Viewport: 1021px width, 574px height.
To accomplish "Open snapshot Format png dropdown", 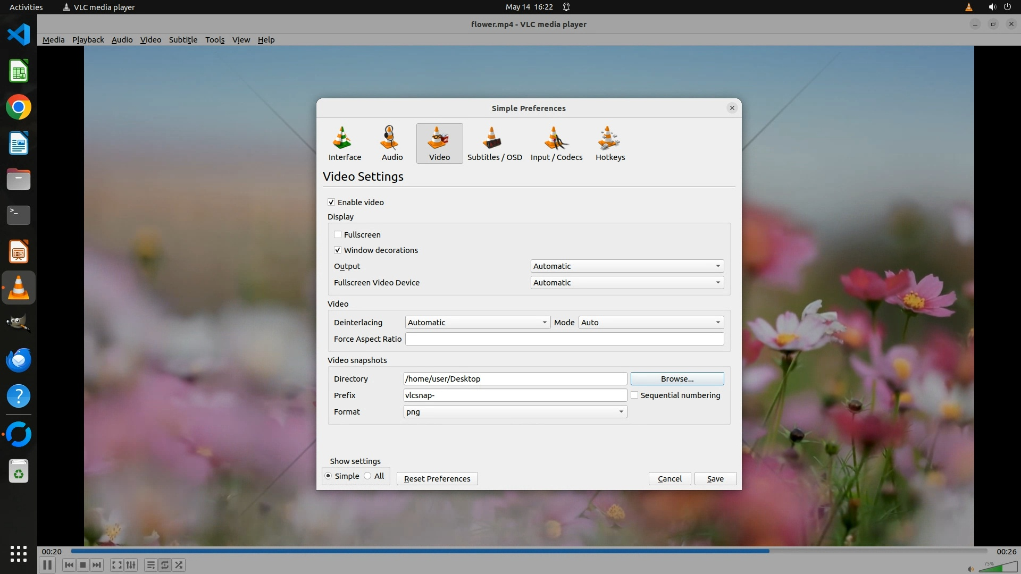I will (x=514, y=412).
